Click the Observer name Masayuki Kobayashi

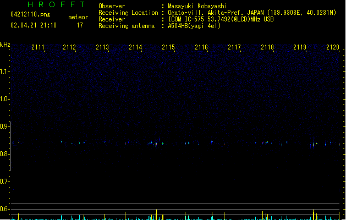[x=197, y=6]
